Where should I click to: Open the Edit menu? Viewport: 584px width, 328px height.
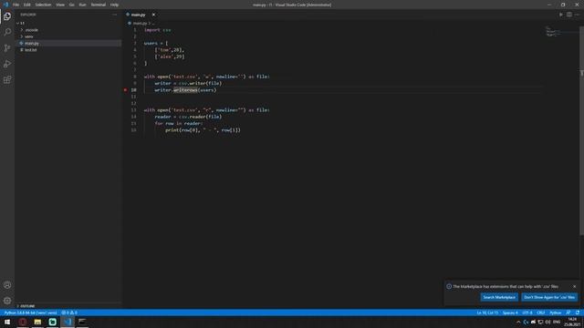click(26, 5)
